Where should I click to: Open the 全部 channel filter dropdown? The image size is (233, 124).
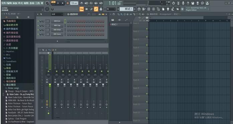coord(57,14)
